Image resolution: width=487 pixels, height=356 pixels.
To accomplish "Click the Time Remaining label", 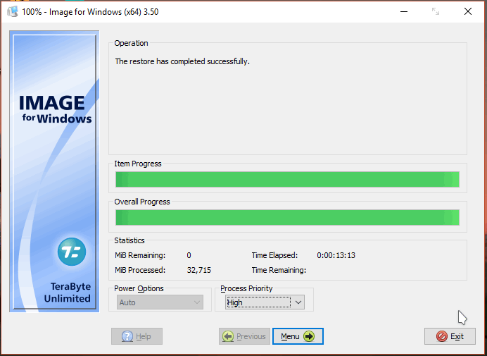I will click(279, 270).
